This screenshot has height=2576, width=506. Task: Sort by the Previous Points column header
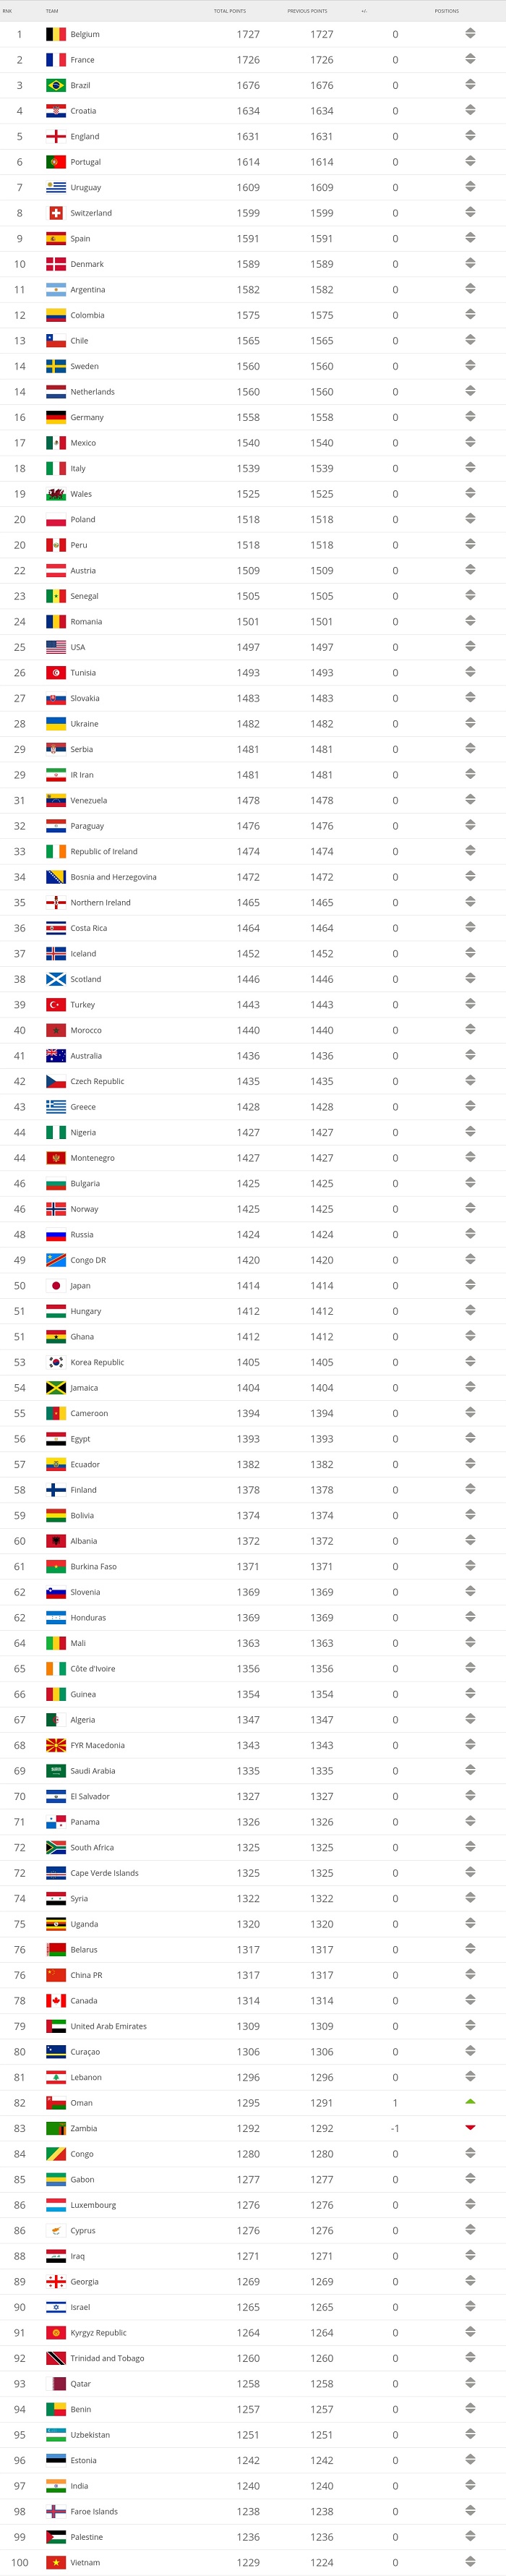coord(307,11)
